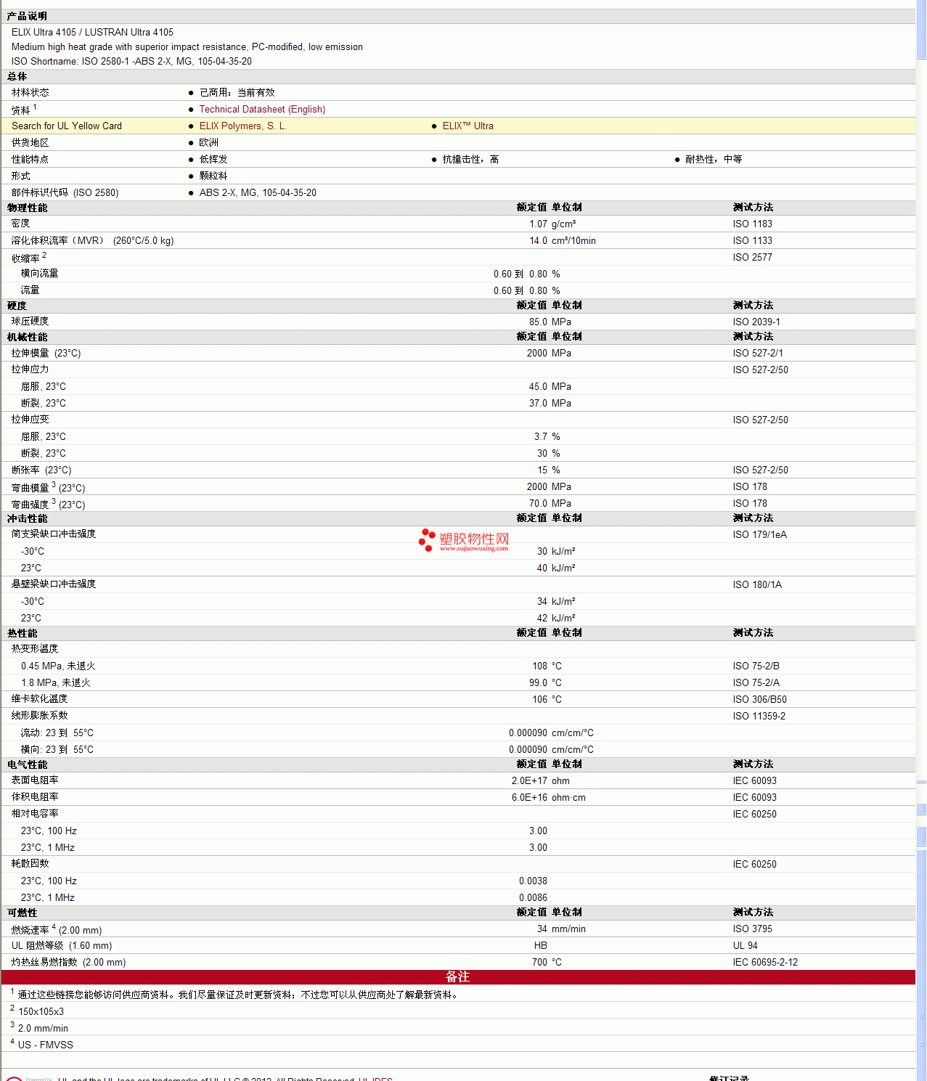Click the Search for UL Yellow Card label
This screenshot has width=927, height=1081.
pyautogui.click(x=67, y=126)
